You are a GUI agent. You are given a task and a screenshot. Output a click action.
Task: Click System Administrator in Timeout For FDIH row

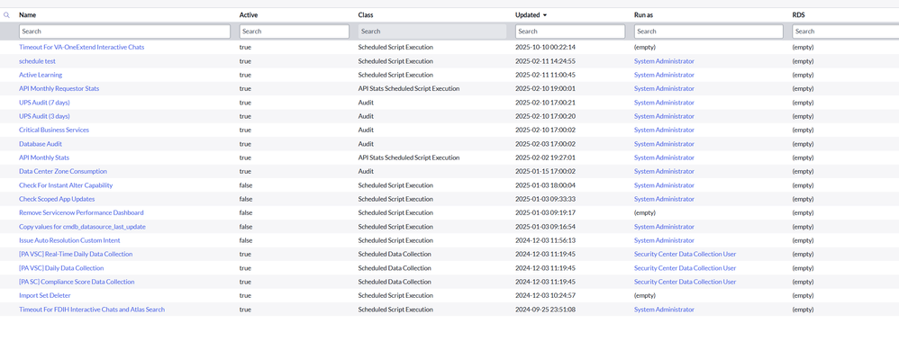(664, 310)
